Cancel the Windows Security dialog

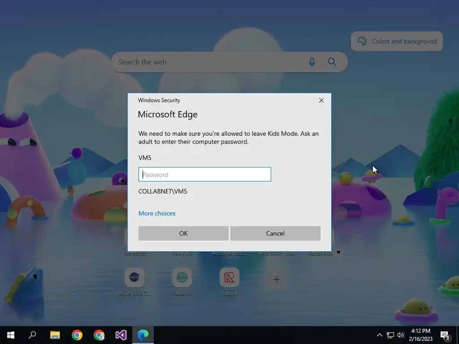[275, 233]
